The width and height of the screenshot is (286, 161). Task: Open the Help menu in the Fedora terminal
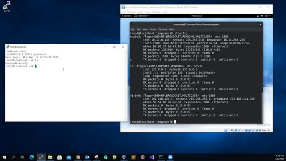coord(172,29)
